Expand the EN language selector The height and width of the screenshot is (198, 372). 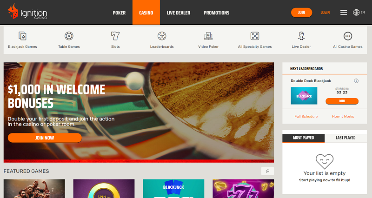(359, 13)
